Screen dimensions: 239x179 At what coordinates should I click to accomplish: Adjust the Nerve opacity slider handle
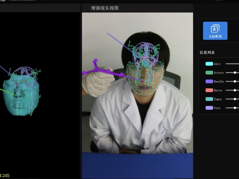(235, 90)
